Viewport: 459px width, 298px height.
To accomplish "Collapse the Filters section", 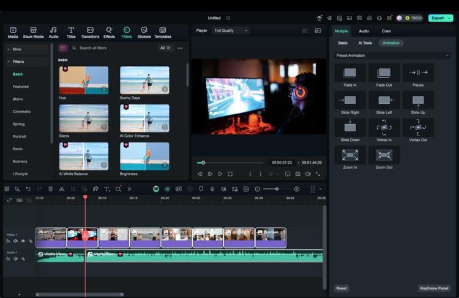I will pyautogui.click(x=26, y=62).
